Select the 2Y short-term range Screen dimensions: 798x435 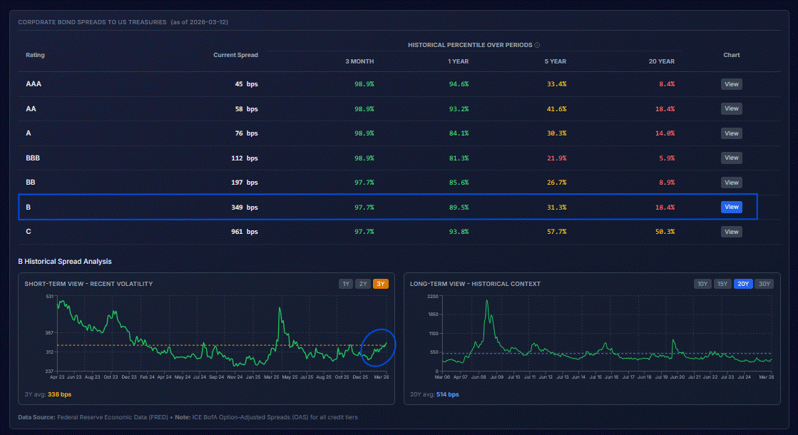(363, 284)
